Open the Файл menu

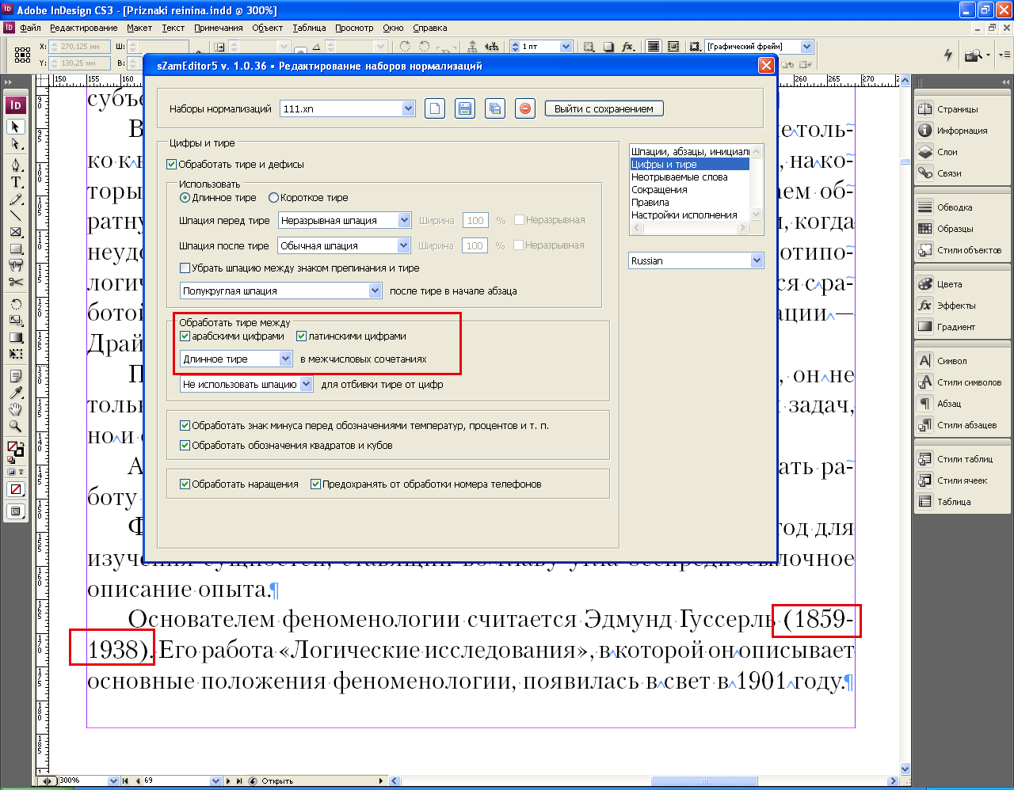point(31,28)
